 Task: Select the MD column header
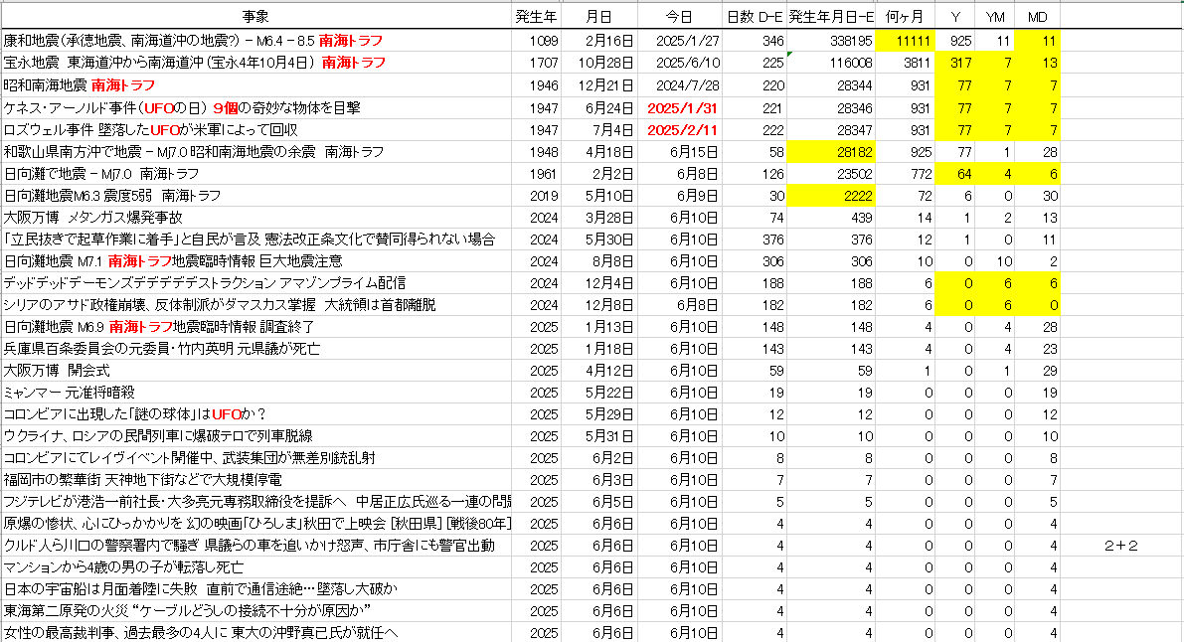(1037, 17)
